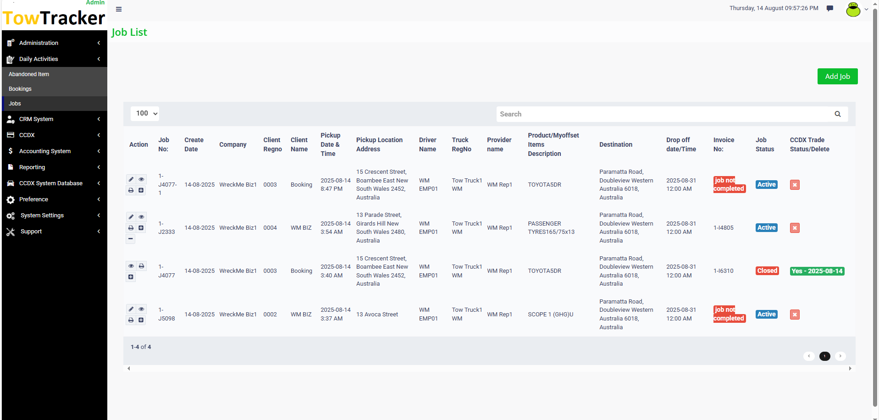Screen dimensions: 879x420
Task: Click the search magnifier icon
Action: pos(837,114)
